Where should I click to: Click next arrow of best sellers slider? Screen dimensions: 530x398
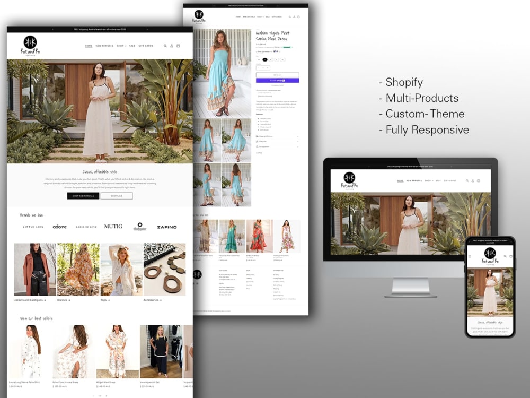[106, 396]
